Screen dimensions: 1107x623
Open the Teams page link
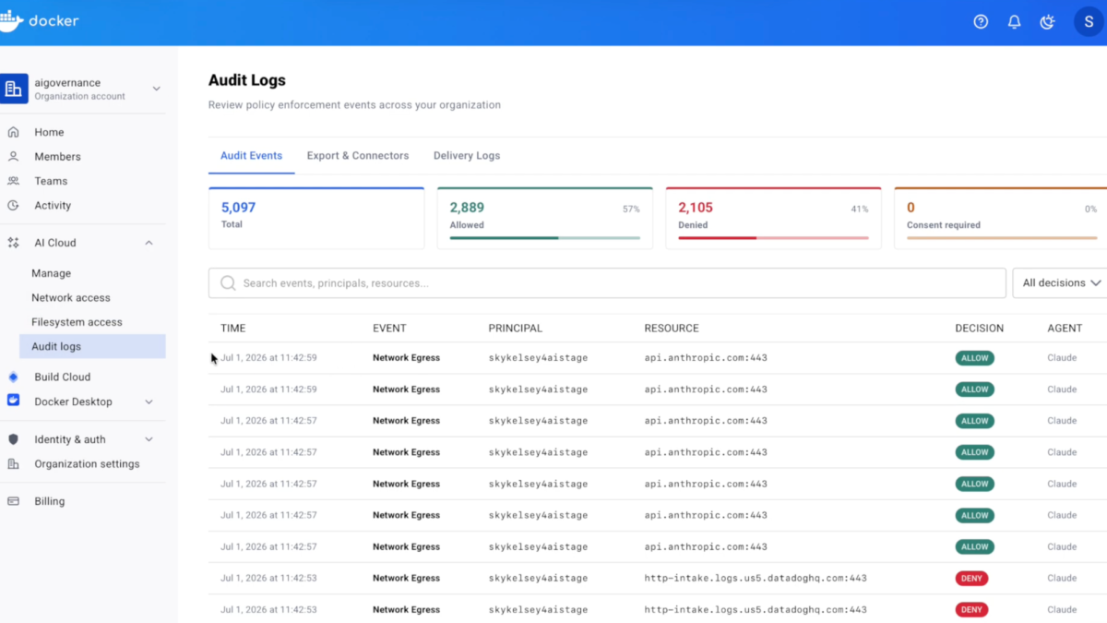(x=51, y=181)
